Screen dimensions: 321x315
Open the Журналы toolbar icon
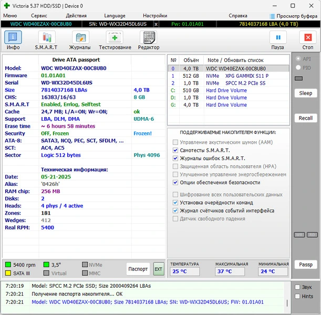pyautogui.click(x=80, y=37)
